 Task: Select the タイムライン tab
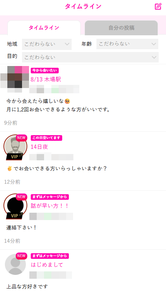click(x=44, y=28)
